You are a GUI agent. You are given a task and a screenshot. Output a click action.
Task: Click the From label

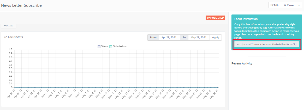point(153,38)
